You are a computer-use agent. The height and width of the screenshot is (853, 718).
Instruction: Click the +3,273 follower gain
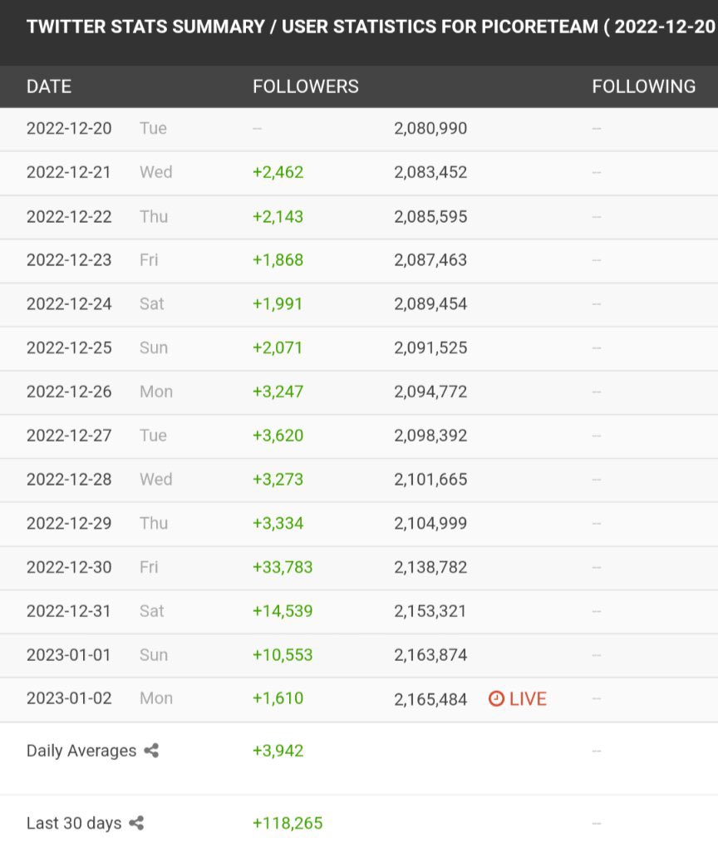click(x=278, y=479)
